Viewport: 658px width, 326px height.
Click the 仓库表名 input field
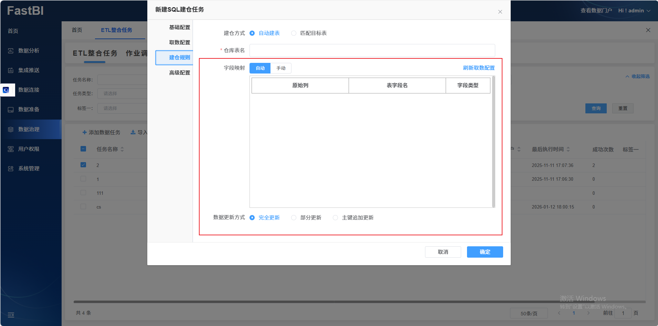[372, 50]
